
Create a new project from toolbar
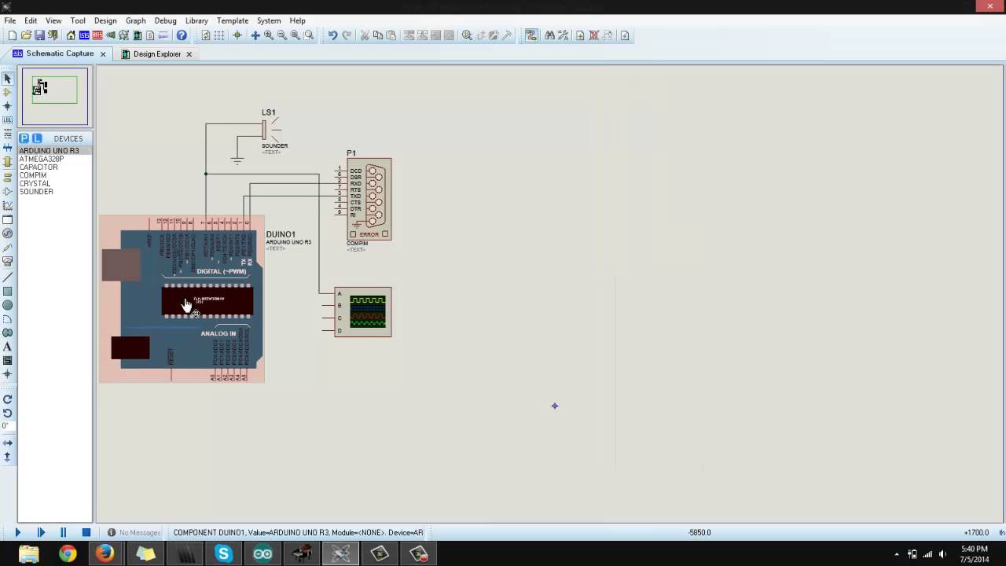[x=12, y=35]
